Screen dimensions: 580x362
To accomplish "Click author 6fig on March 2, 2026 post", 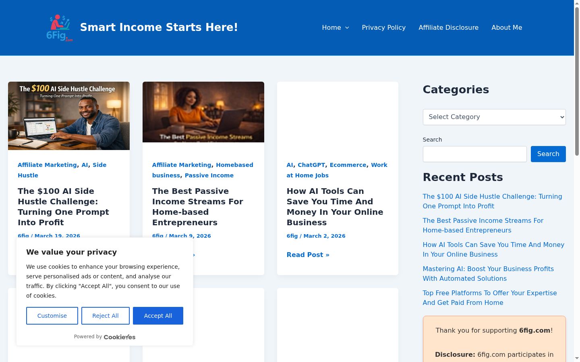I will point(292,236).
